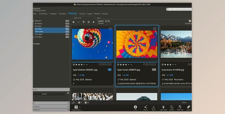The image size is (225, 114).
Task: Click the 2.6 MB file size
Action: (x=125, y=75)
